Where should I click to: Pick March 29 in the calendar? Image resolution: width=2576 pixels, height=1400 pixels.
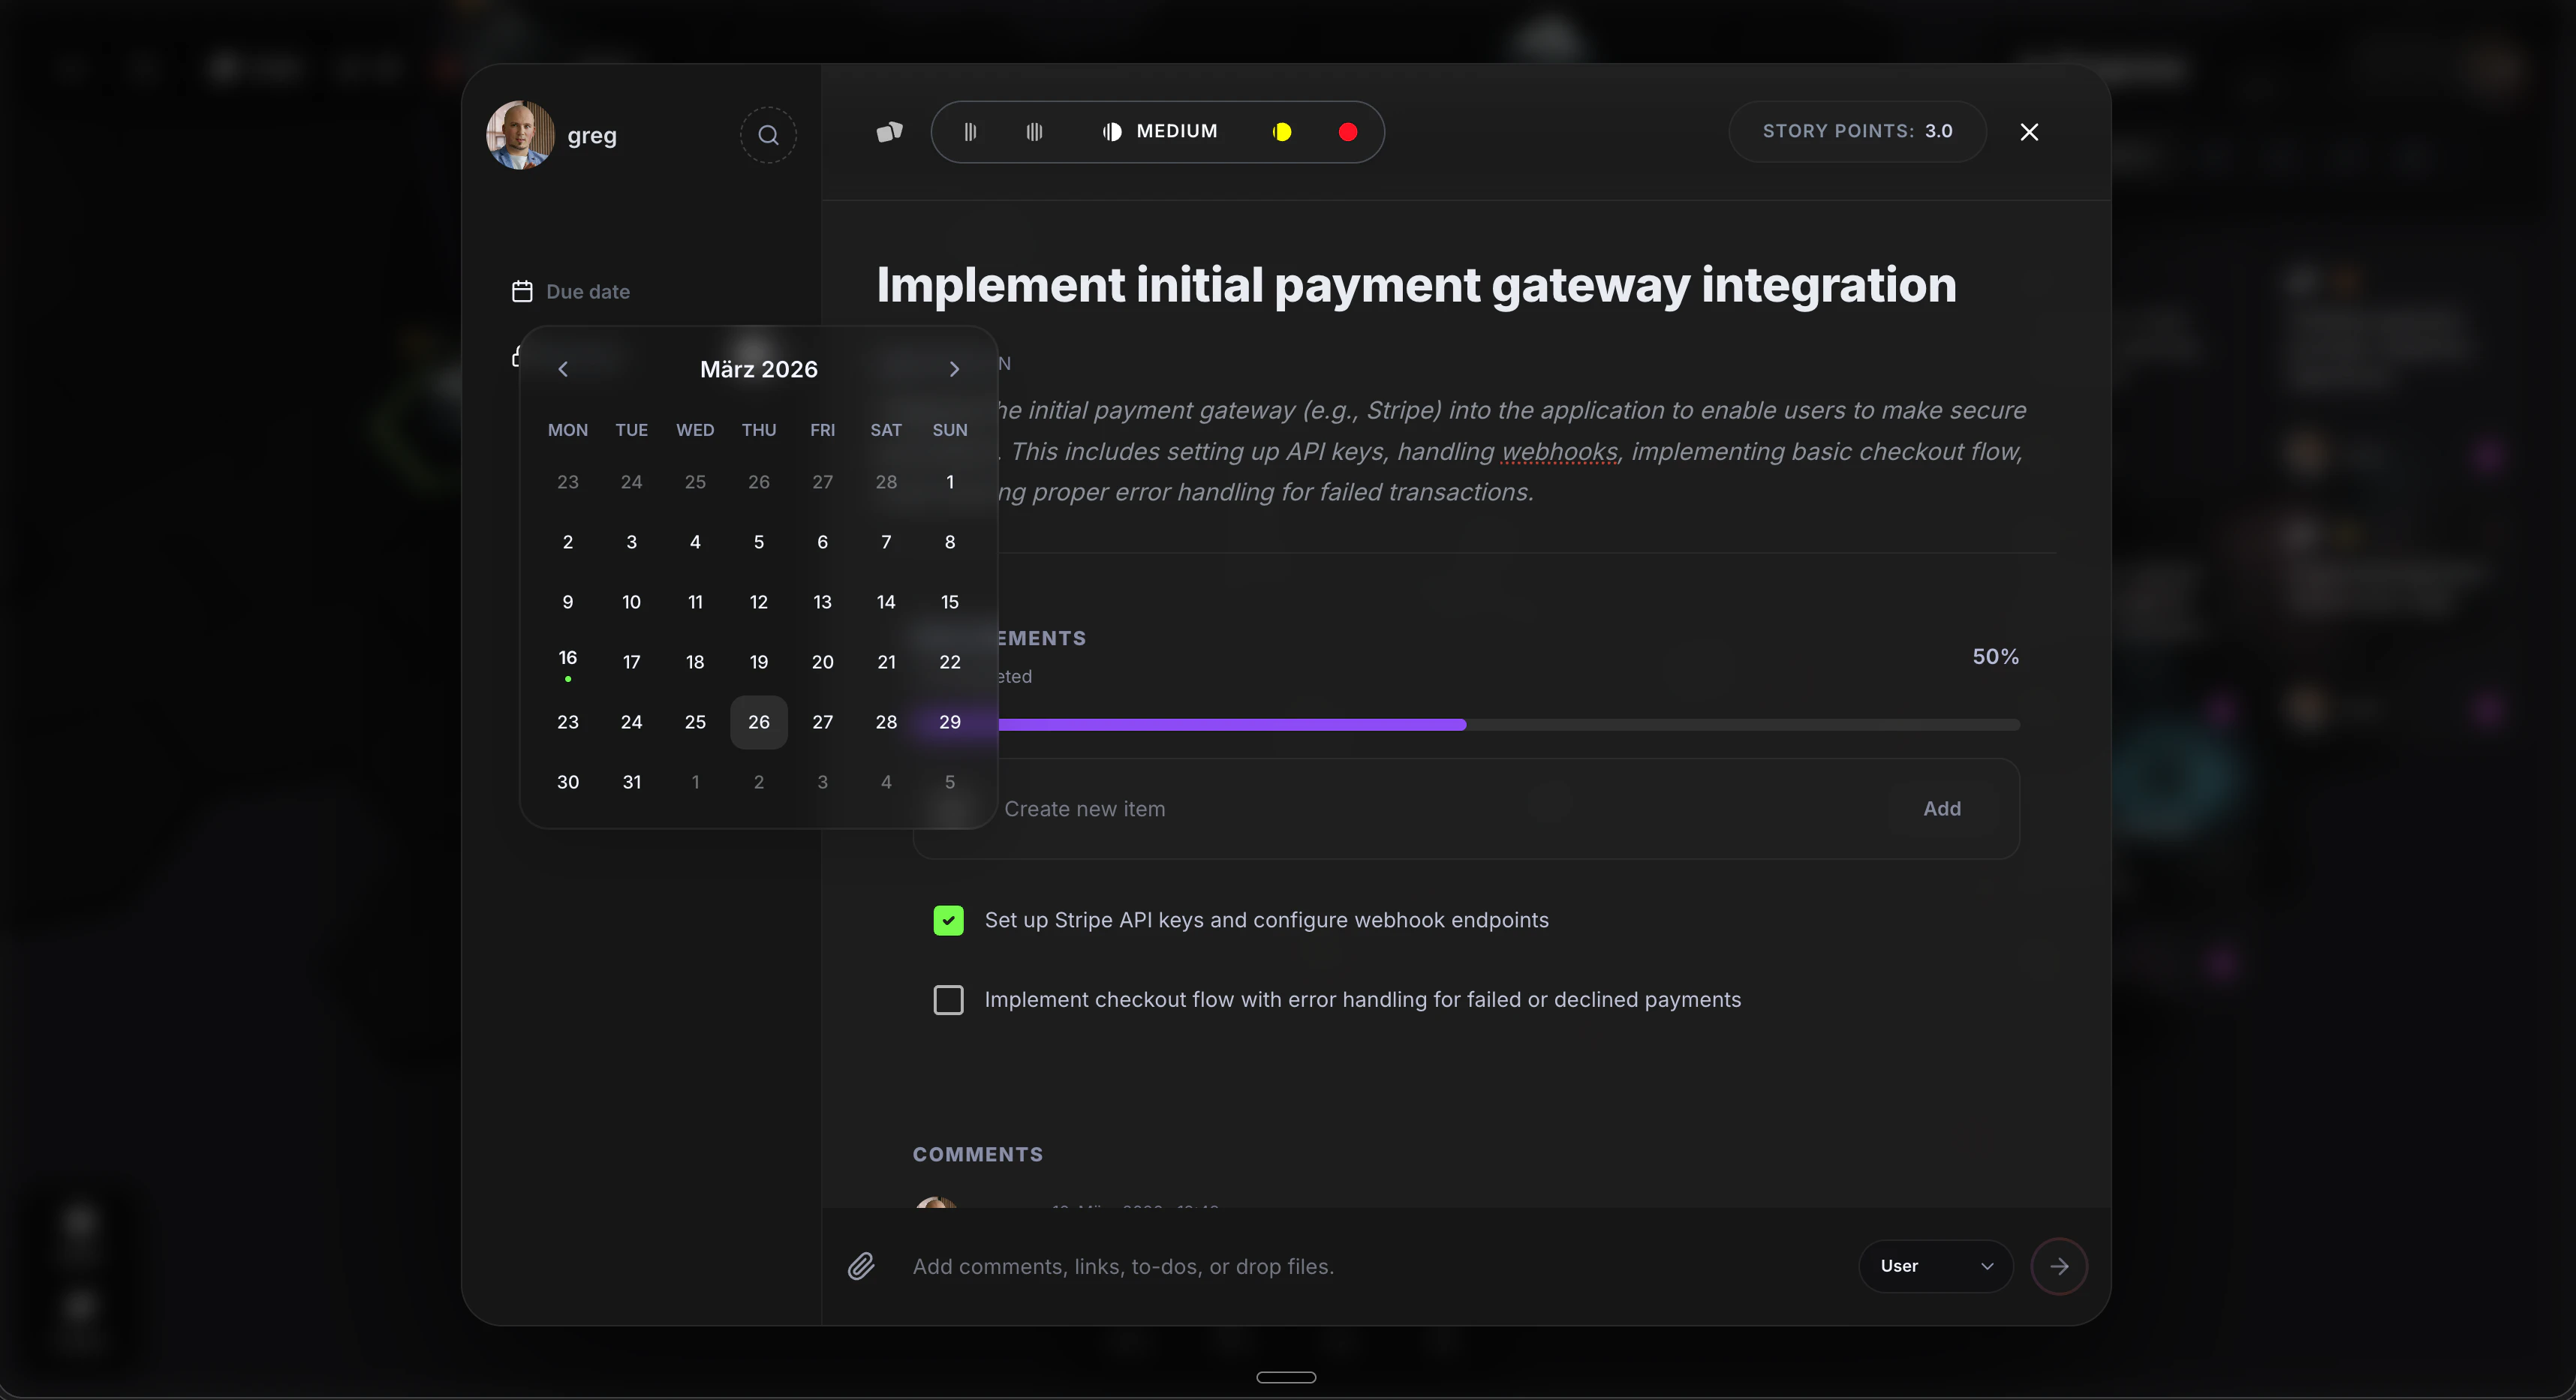pyautogui.click(x=949, y=722)
